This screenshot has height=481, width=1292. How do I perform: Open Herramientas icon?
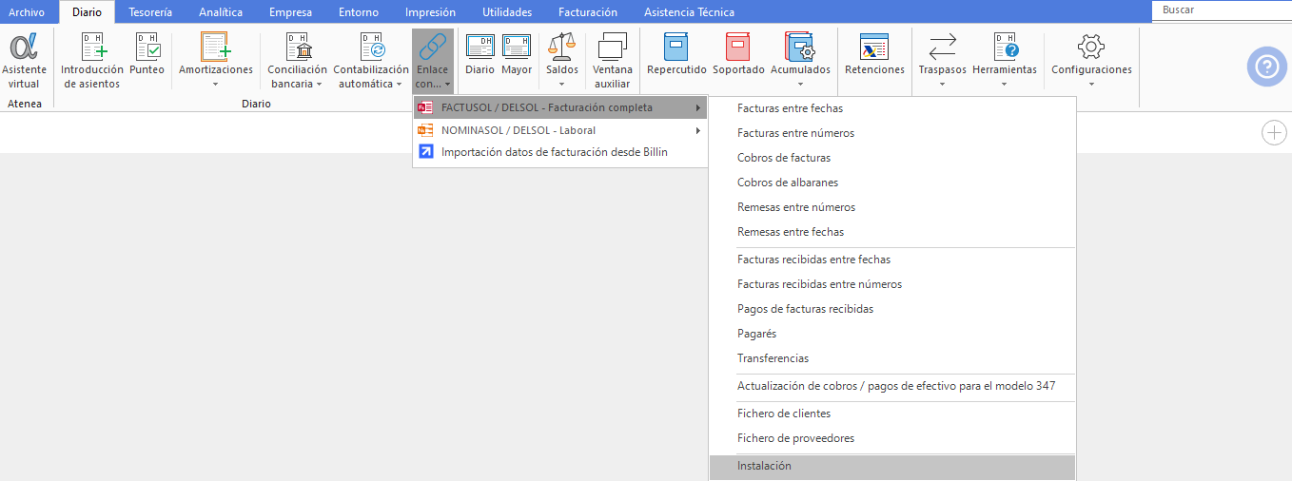pos(1005,46)
